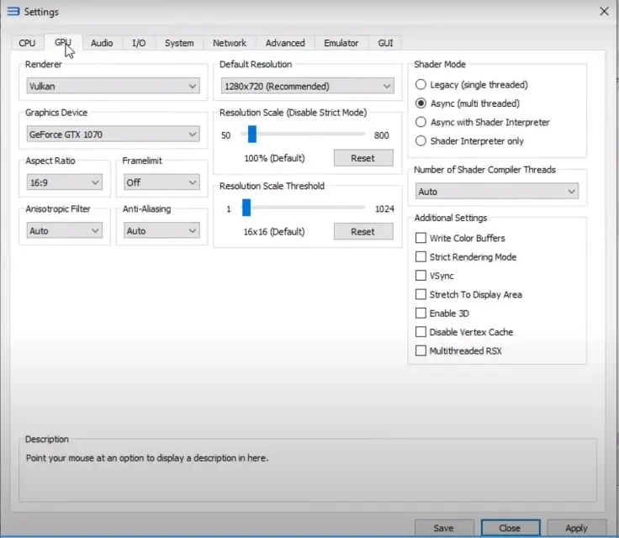Click the Save button
This screenshot has width=619, height=538.
pyautogui.click(x=444, y=528)
